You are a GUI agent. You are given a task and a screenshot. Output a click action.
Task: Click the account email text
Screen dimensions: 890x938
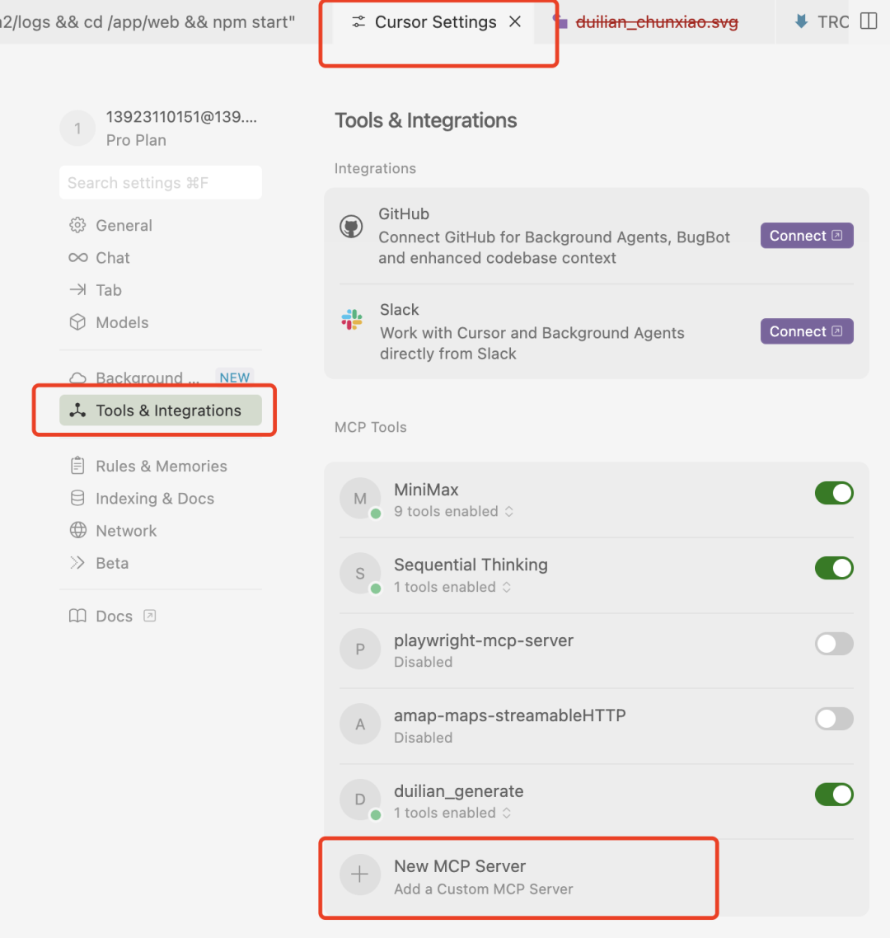point(181,117)
